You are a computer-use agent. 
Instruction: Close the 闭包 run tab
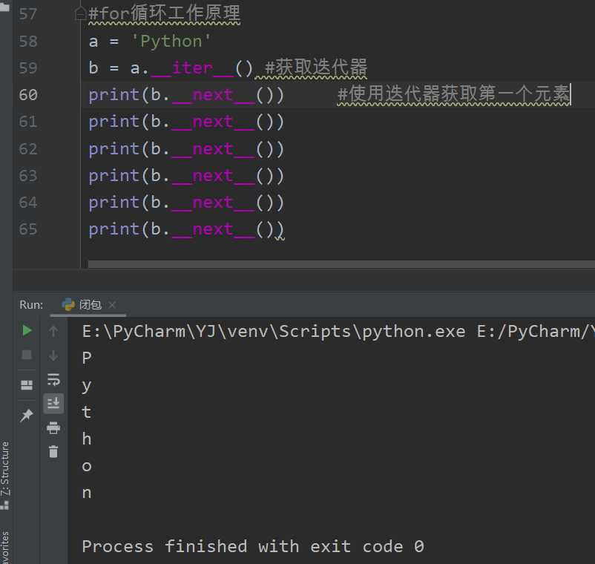click(112, 305)
